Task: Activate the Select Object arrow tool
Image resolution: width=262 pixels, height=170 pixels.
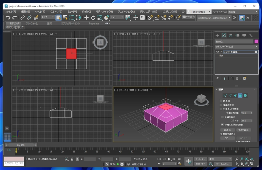Action: click(58, 18)
